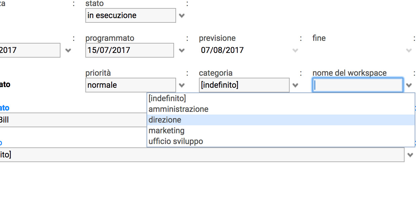Click the previsione dropdown arrow
The image size is (416, 211).
tap(295, 51)
